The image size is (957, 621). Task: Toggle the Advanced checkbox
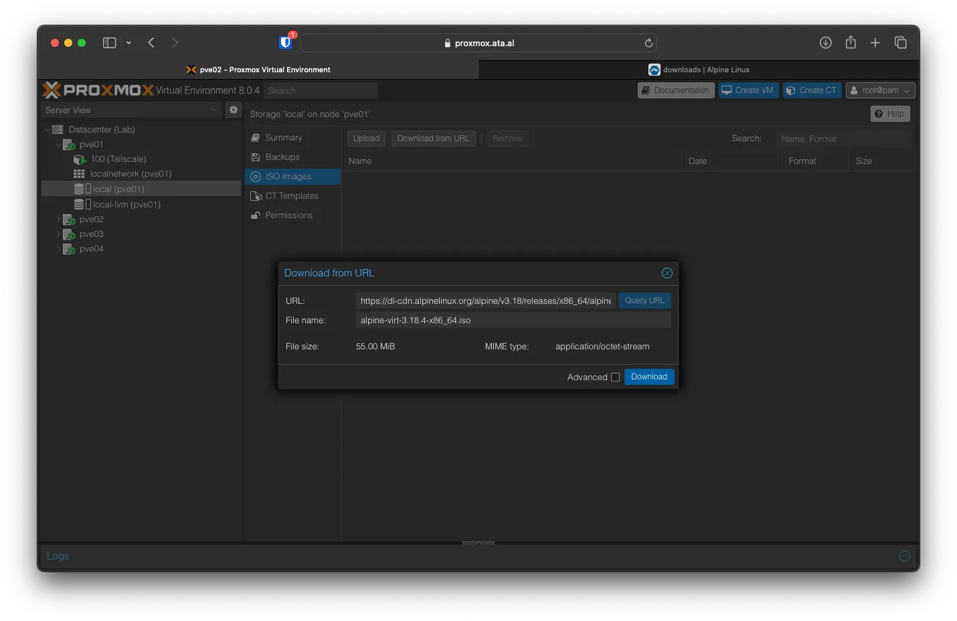tap(616, 377)
